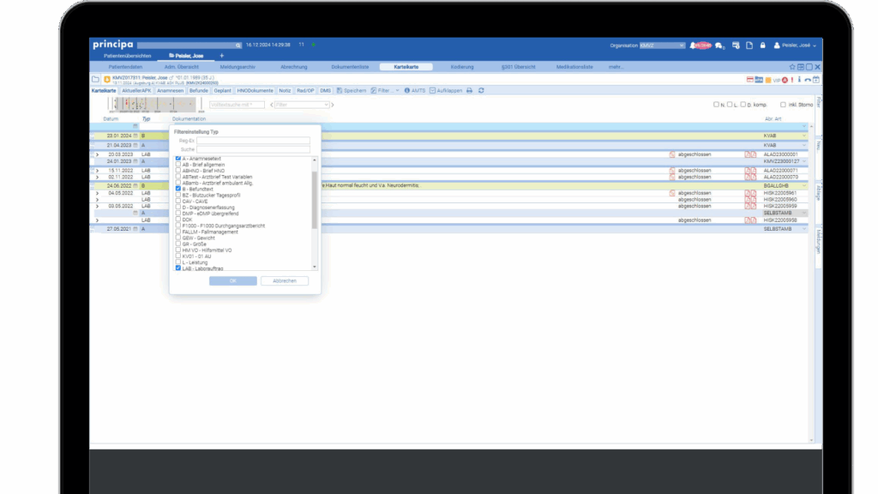Click the lock icon in the header
Image resolution: width=878 pixels, height=494 pixels.
761,45
